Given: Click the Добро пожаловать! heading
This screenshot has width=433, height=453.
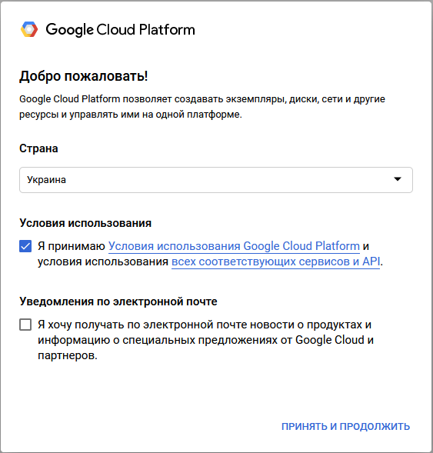Looking at the screenshot, I should (x=84, y=76).
